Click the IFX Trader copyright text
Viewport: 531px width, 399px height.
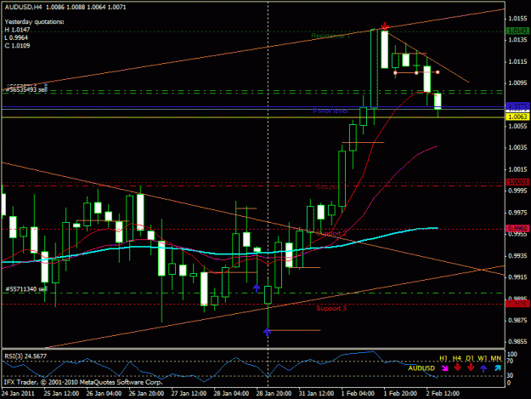point(83,382)
